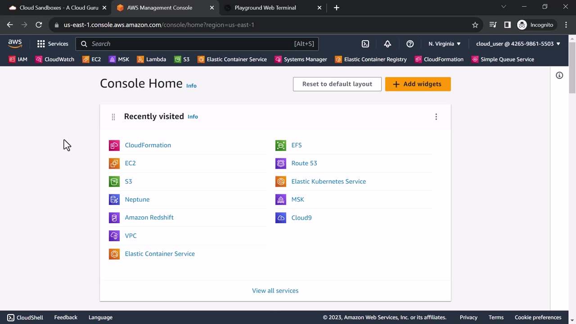Open the Recently visited widget options menu
The height and width of the screenshot is (324, 576).
pyautogui.click(x=436, y=117)
